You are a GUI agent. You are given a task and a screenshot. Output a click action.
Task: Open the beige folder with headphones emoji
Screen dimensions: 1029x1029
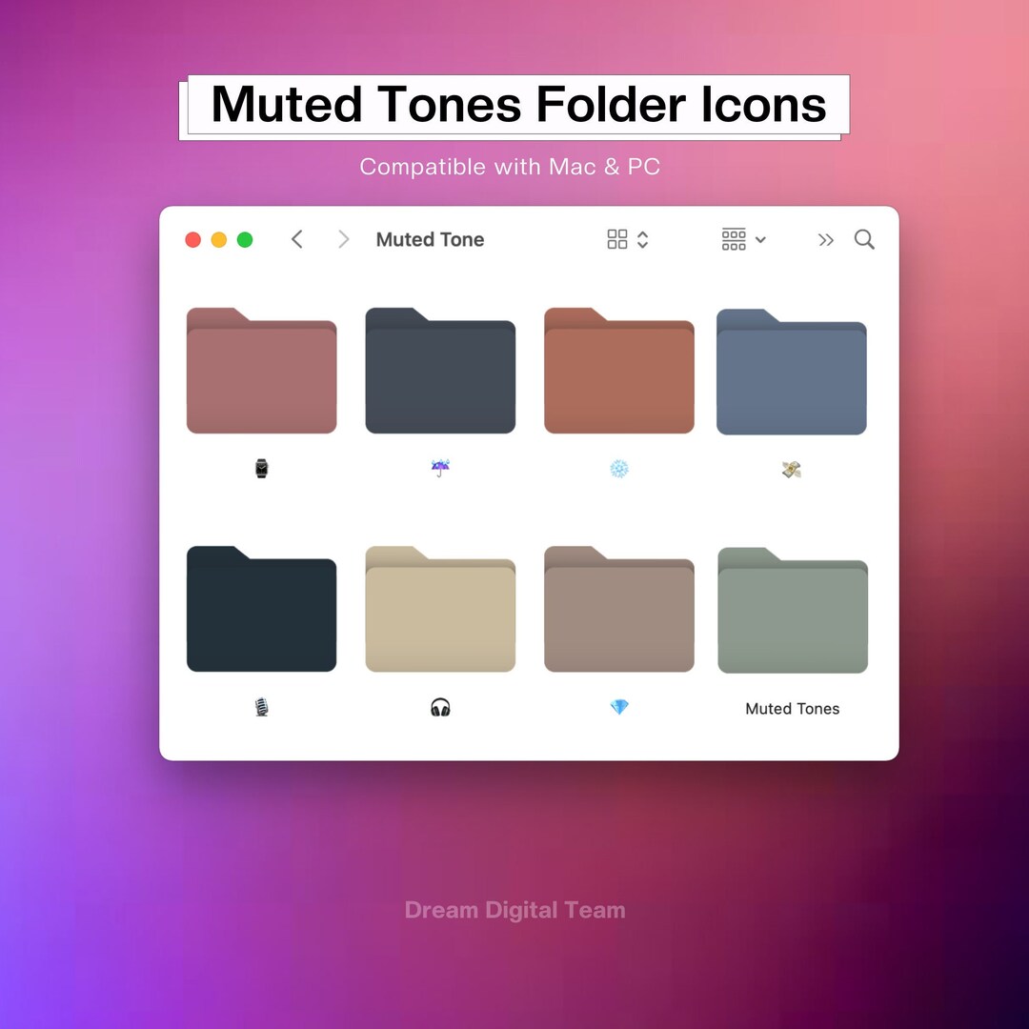coord(440,610)
